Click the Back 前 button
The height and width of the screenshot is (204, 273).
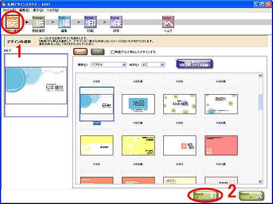[205, 196]
